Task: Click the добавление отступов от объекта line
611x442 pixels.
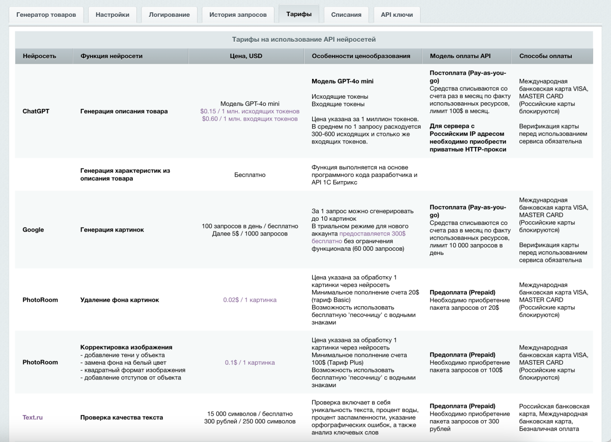Action: tap(131, 378)
